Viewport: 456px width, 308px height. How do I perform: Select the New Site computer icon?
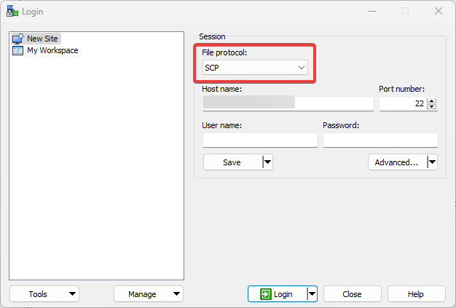pos(17,39)
